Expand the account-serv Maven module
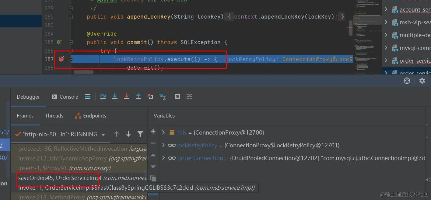This screenshot has width=431, height=200. tap(386, 9)
